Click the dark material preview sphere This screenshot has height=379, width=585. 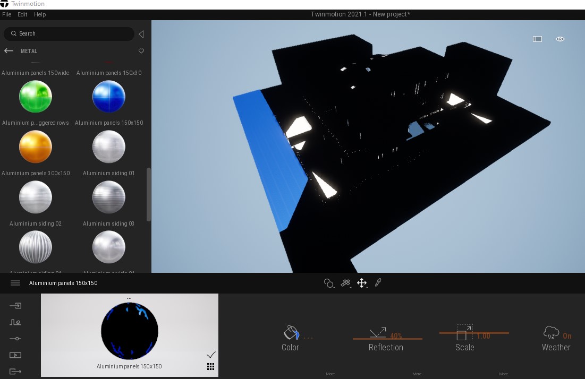pos(130,331)
